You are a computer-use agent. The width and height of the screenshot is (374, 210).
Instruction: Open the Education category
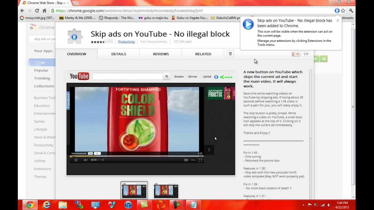42,106
